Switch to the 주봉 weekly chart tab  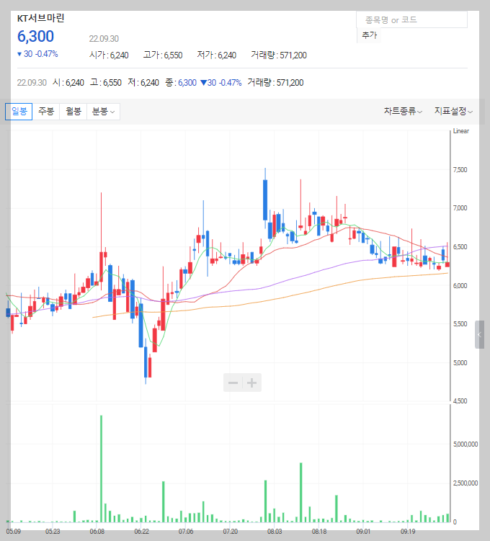point(46,112)
